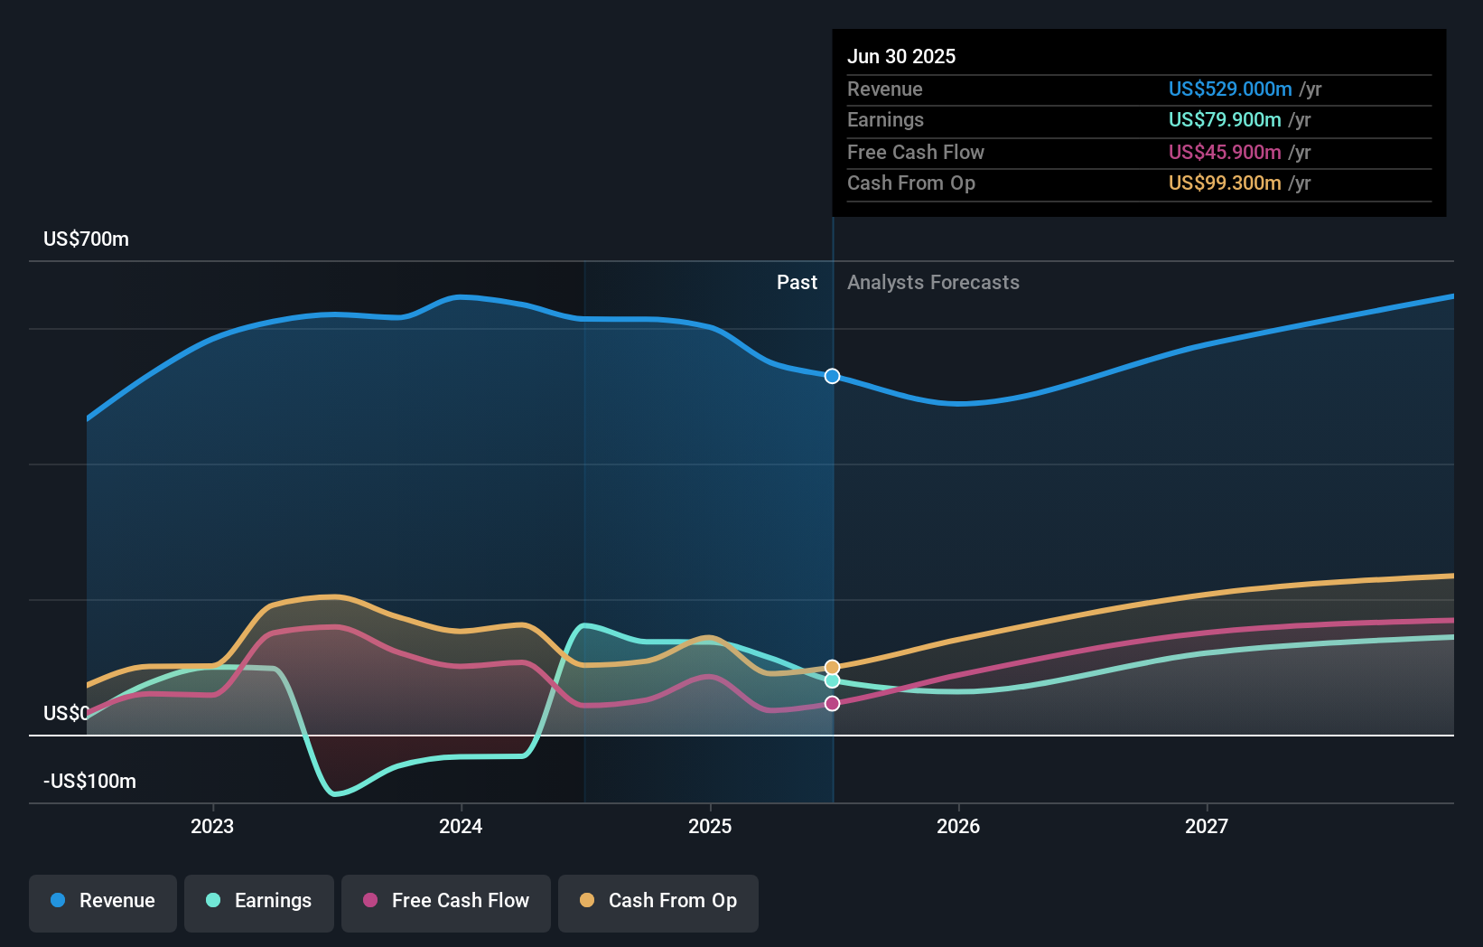Click the US$529.000m revenue value

[1229, 89]
